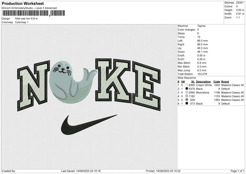Select the embroidered letter N
Viewport: 246px width, 174px height.
(33, 86)
